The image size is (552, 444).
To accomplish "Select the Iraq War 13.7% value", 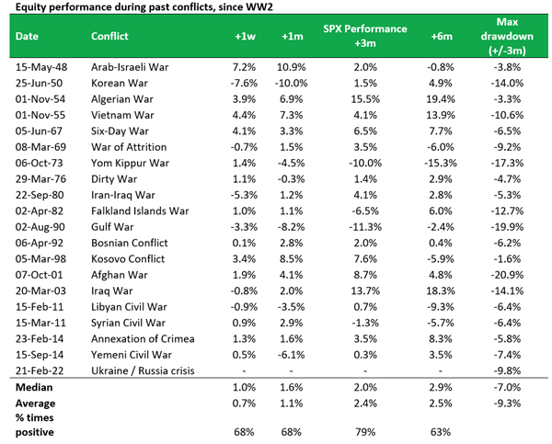I will 365,291.
